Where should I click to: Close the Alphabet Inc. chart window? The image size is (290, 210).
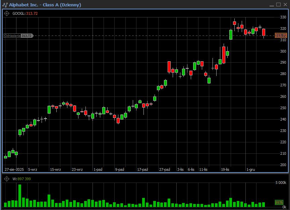(285, 4)
